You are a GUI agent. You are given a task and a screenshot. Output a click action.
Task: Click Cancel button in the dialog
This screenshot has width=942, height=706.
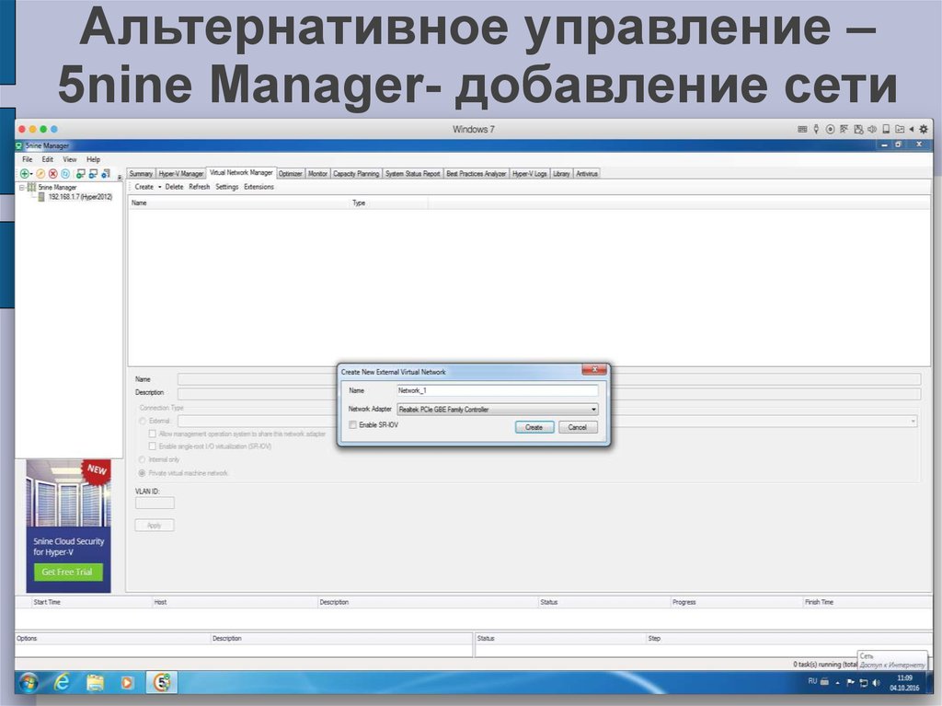click(x=578, y=427)
